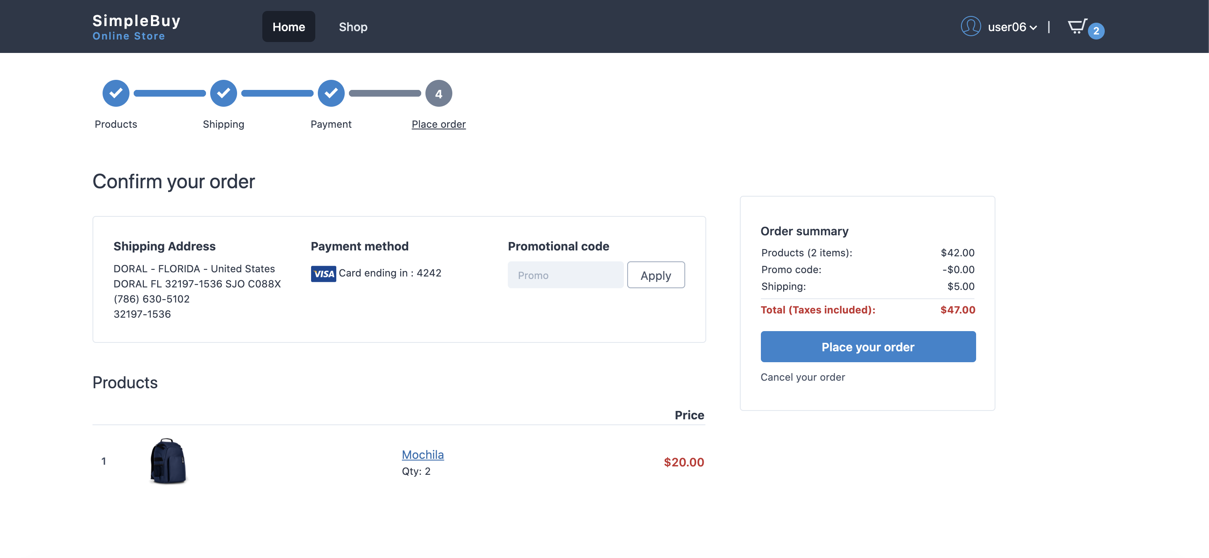Click the VISA card logo
The width and height of the screenshot is (1209, 558).
[x=323, y=274]
